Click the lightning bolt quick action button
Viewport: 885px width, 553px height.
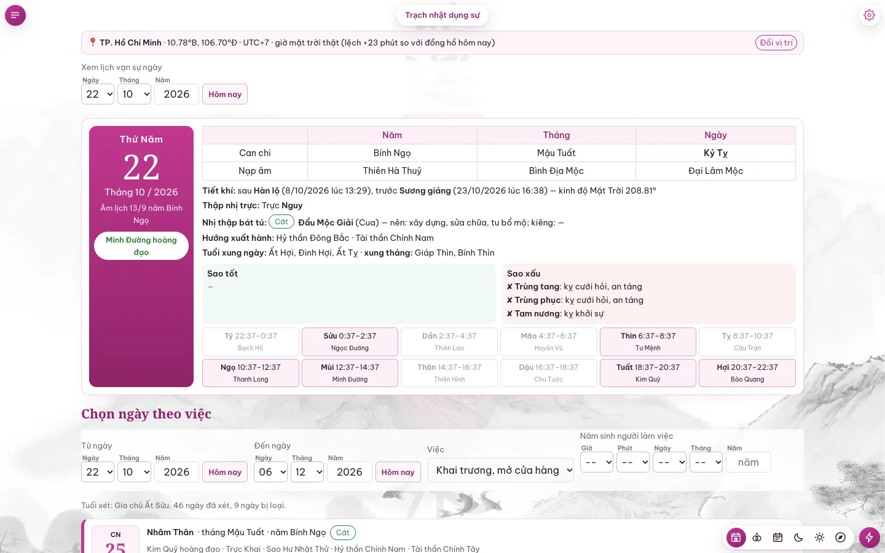pos(870,538)
